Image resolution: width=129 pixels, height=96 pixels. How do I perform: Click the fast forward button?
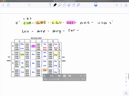pyautogui.click(x=70, y=76)
